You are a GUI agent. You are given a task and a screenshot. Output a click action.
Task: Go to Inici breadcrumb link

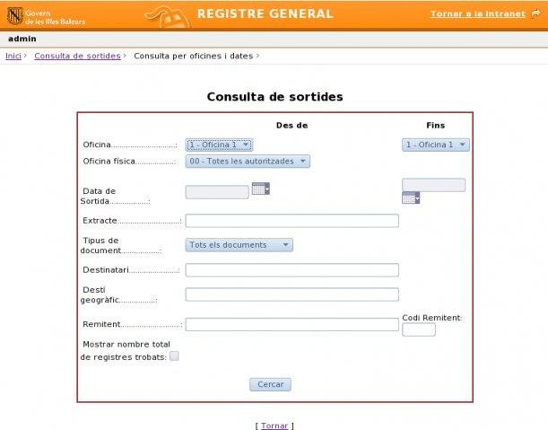(13, 56)
